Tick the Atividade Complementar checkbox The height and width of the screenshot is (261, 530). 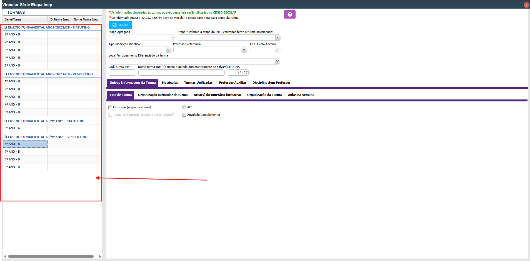pyautogui.click(x=184, y=115)
